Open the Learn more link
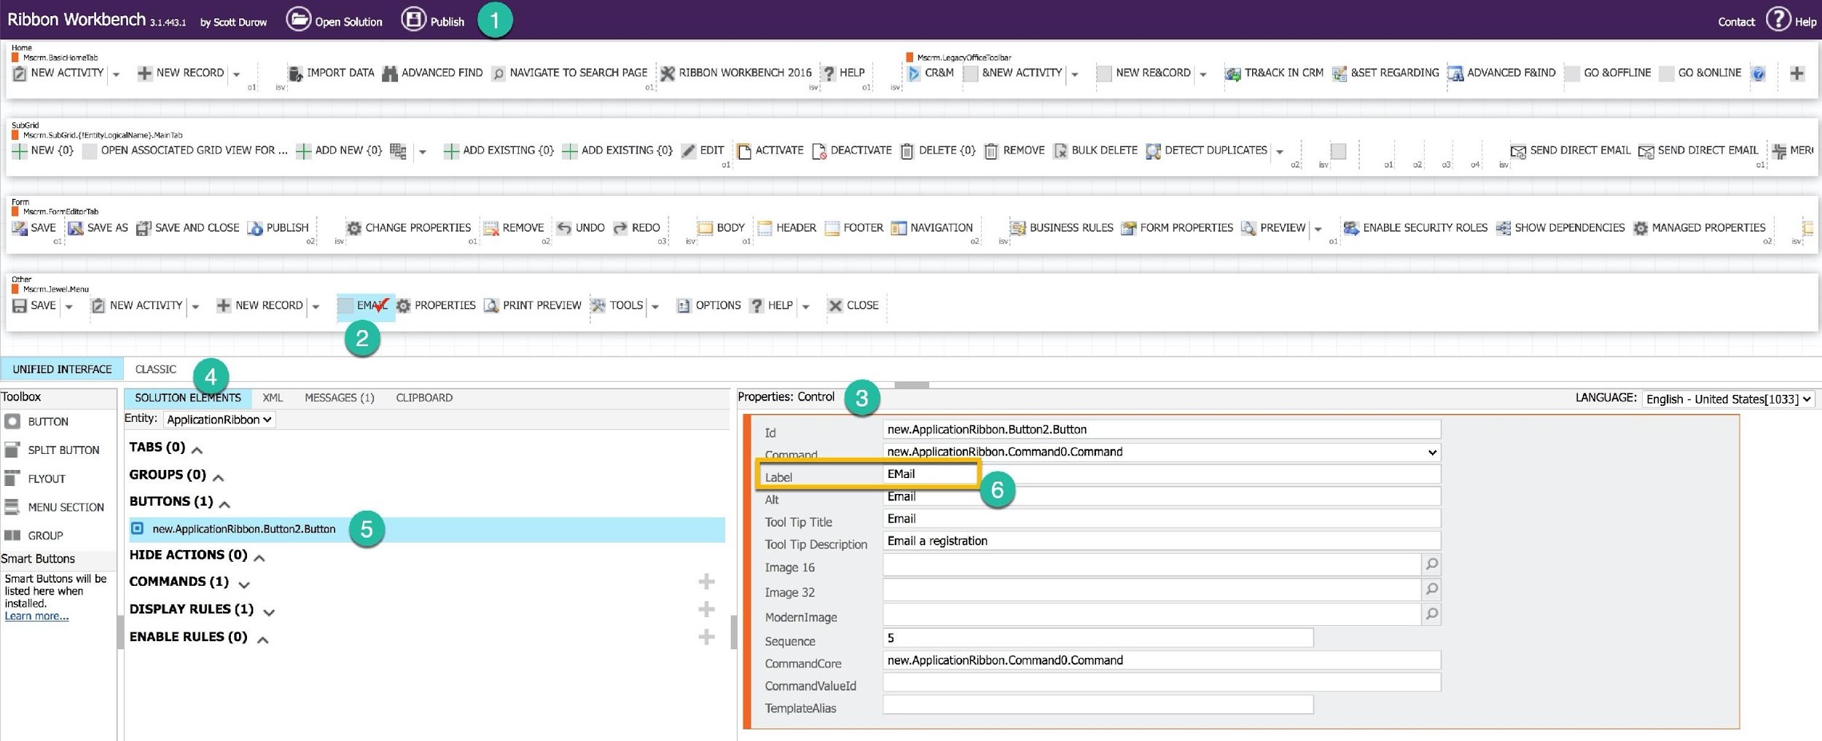The width and height of the screenshot is (1822, 741). pos(36,616)
